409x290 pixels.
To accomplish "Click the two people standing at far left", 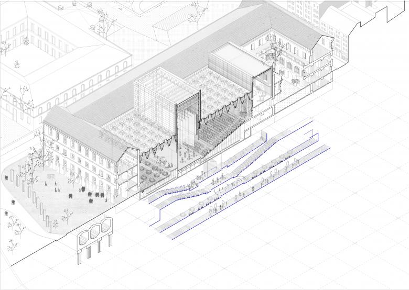I will coord(6,214).
